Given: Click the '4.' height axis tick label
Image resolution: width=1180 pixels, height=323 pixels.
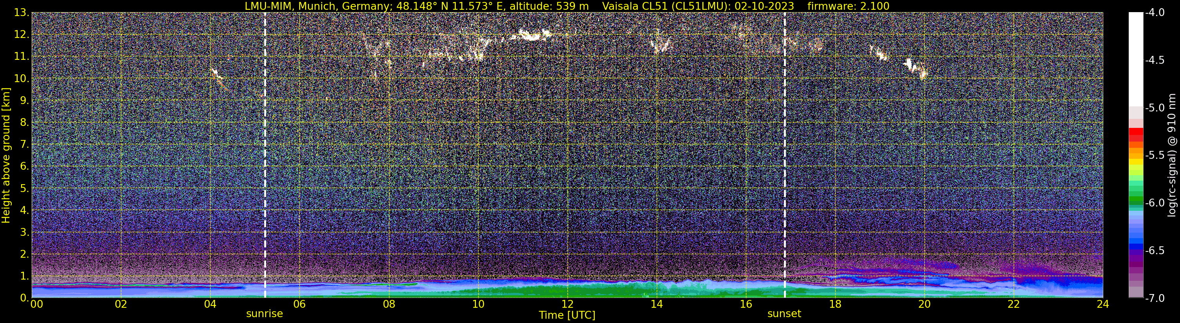Looking at the screenshot, I should [x=25, y=210].
